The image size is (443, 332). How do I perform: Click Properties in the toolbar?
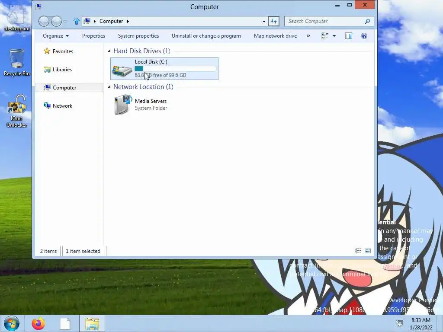coord(93,36)
